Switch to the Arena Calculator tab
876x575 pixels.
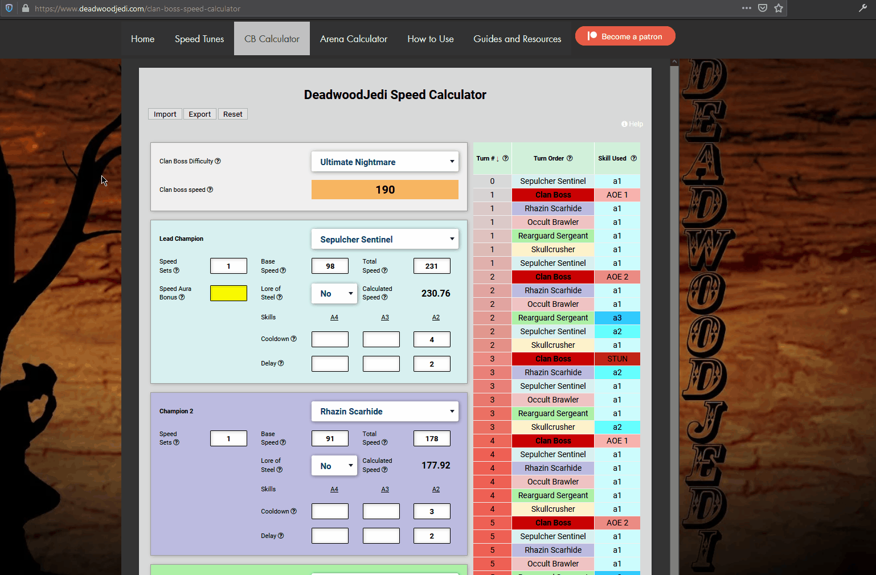(354, 39)
